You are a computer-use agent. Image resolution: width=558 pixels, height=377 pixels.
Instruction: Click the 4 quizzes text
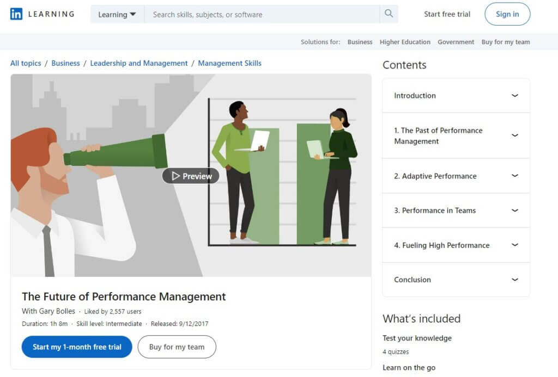[x=396, y=352]
